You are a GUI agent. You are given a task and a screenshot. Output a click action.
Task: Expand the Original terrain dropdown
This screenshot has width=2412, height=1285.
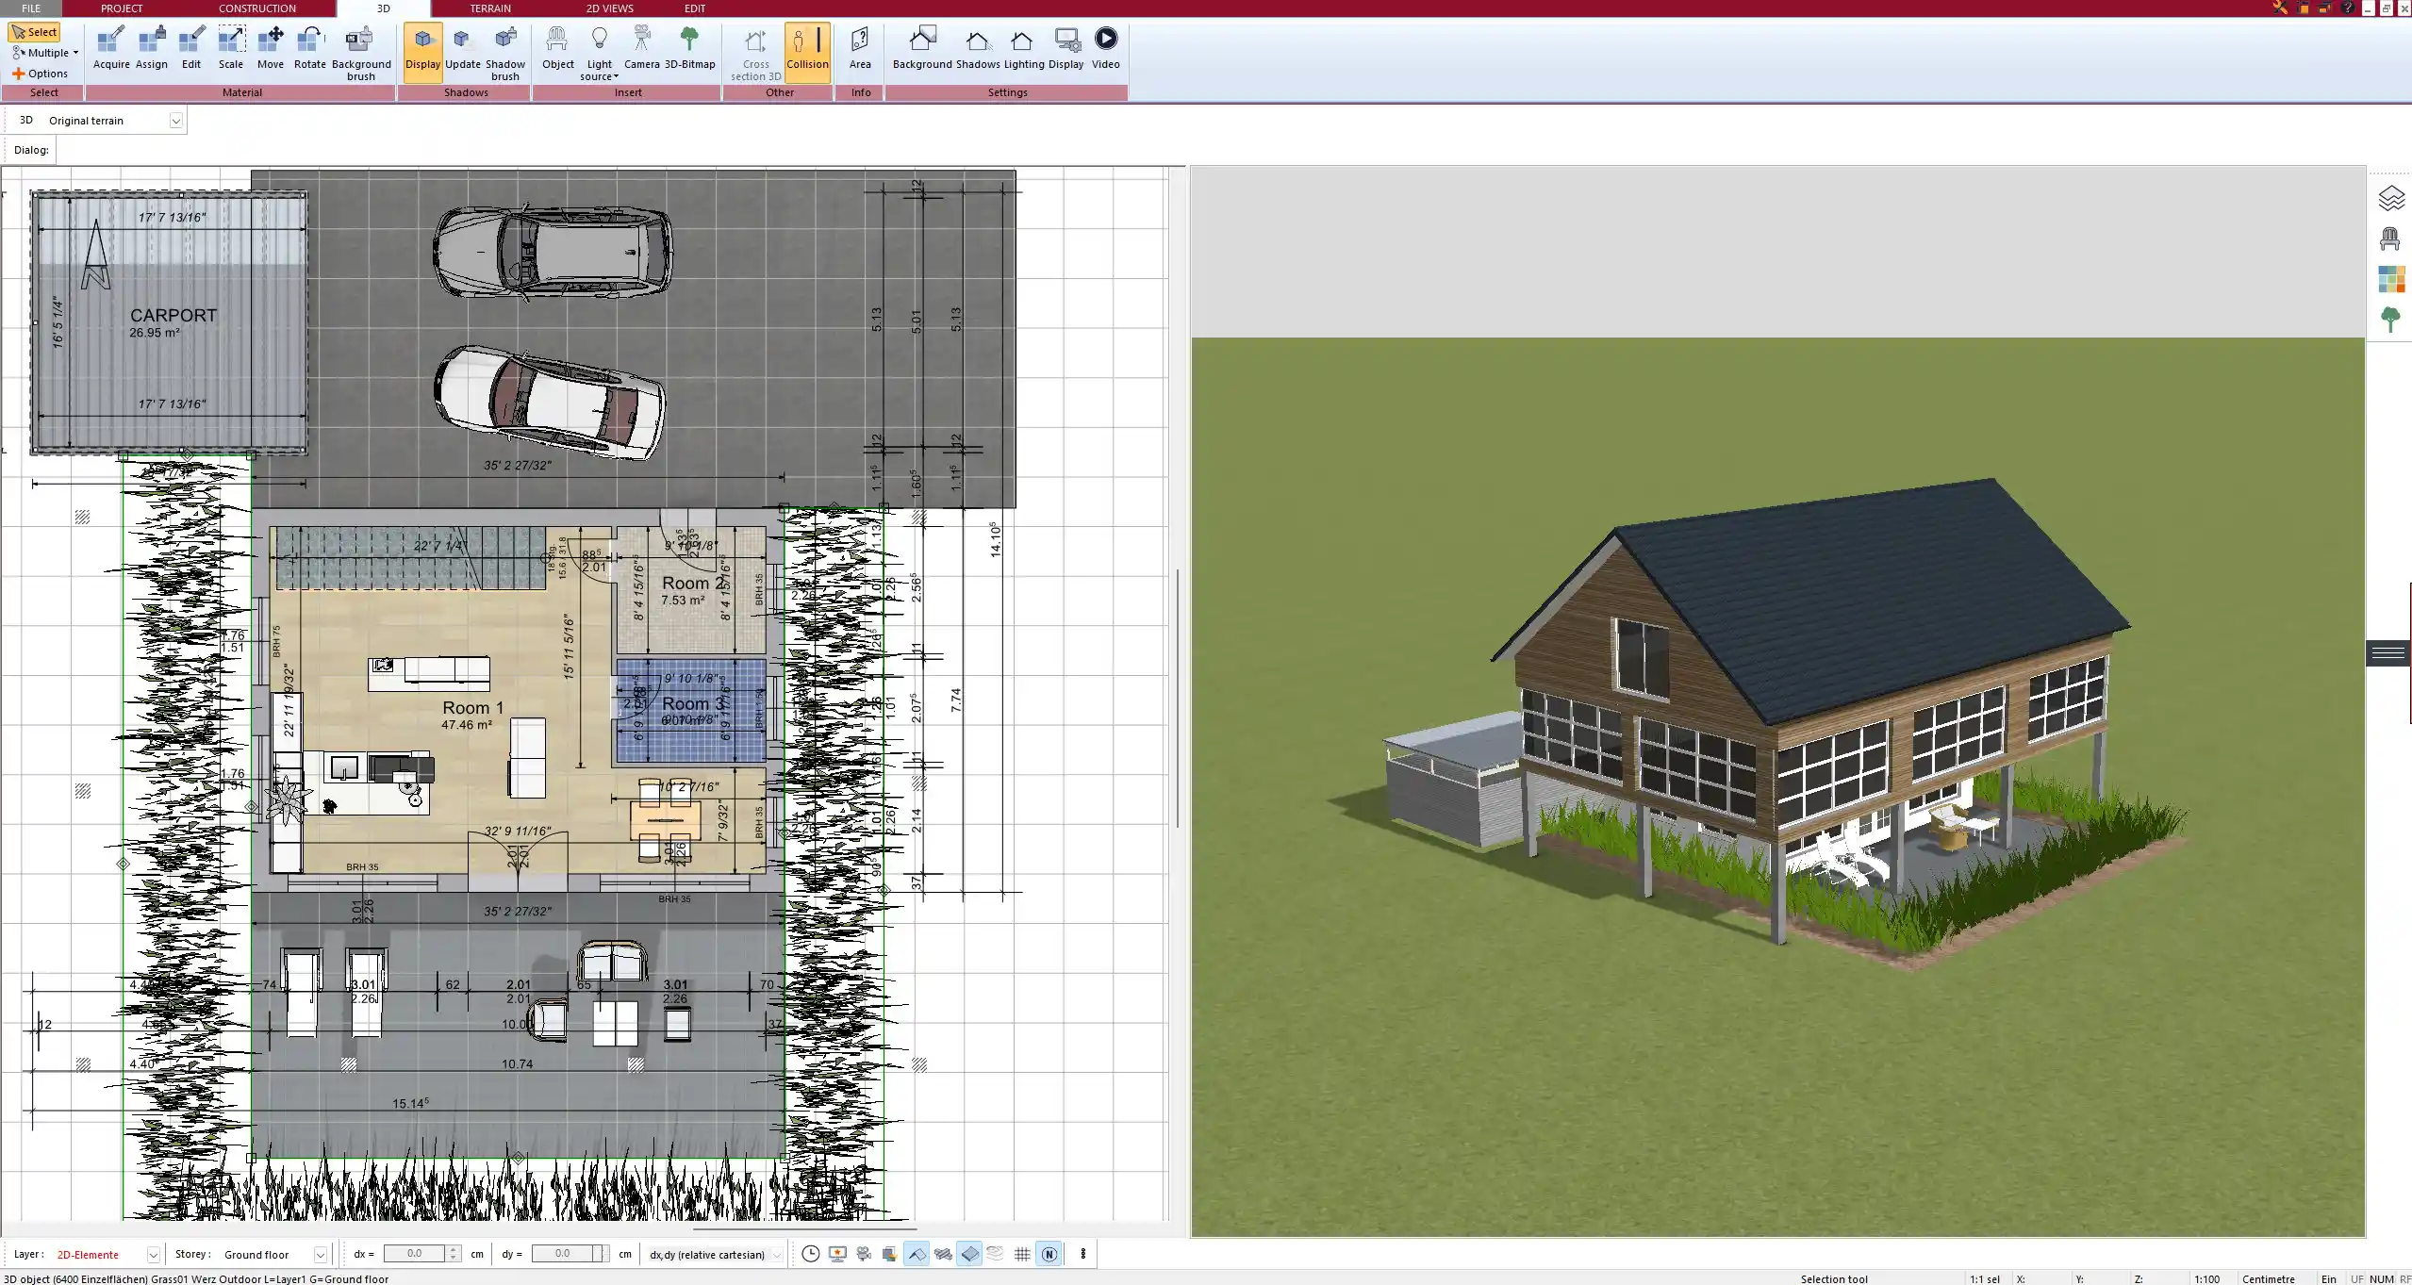175,121
